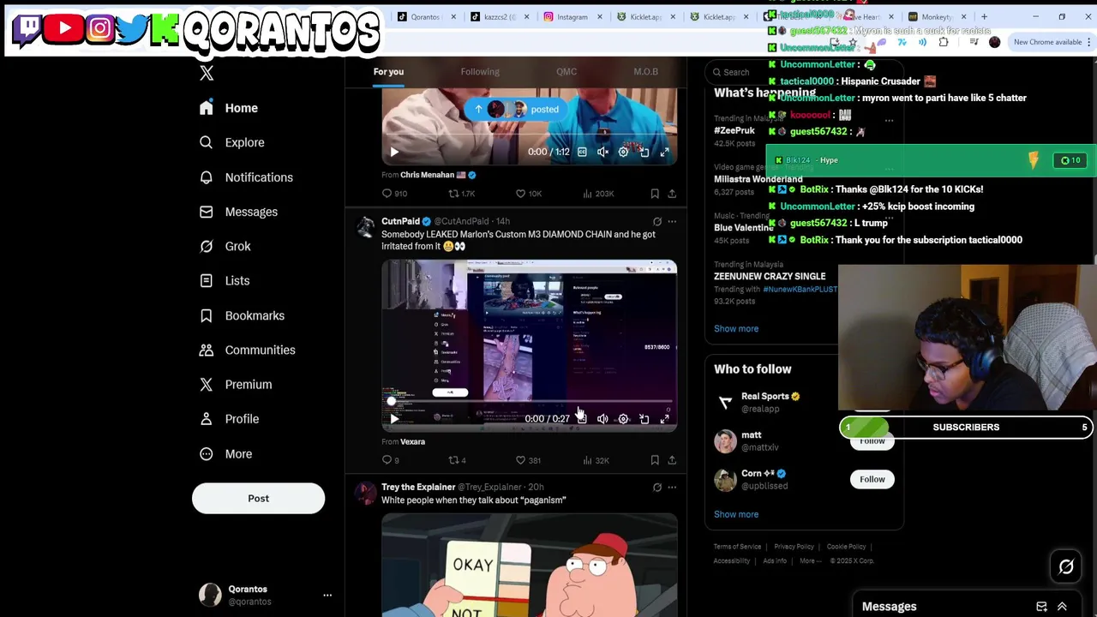The width and height of the screenshot is (1097, 617).
Task: Share the Chris Menahan video post
Action: click(x=672, y=194)
